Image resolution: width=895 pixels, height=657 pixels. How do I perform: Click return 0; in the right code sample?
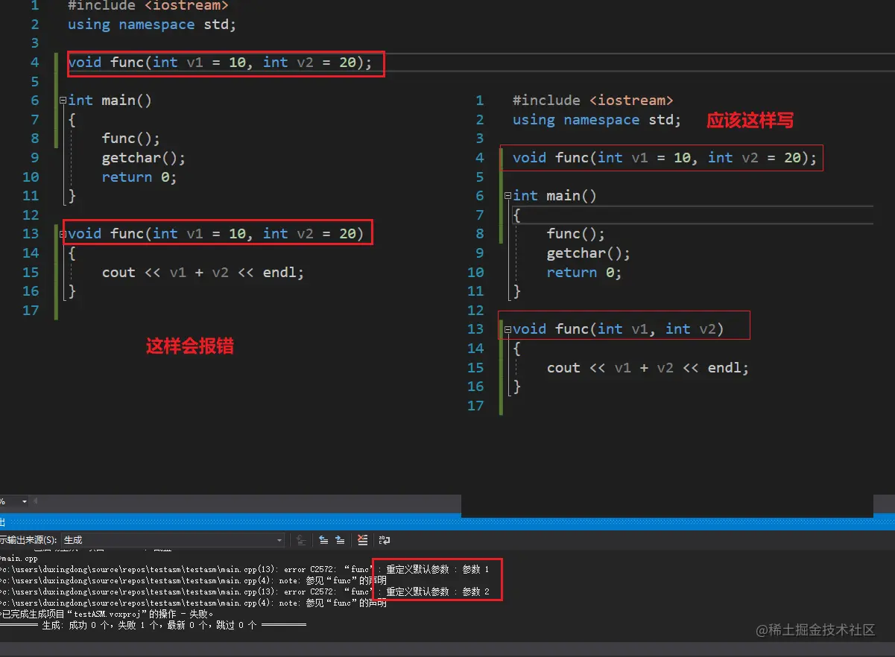(584, 273)
